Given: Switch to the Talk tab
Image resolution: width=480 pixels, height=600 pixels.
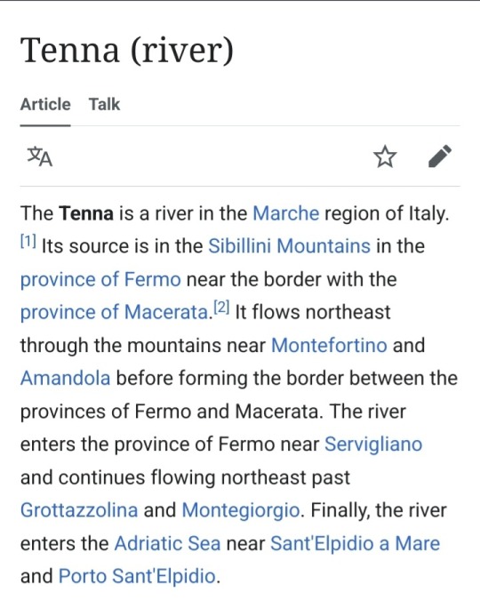Looking at the screenshot, I should point(105,104).
